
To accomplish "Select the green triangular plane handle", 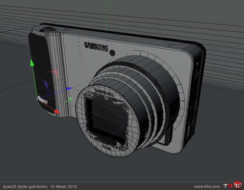I will pyautogui.click(x=70, y=98).
